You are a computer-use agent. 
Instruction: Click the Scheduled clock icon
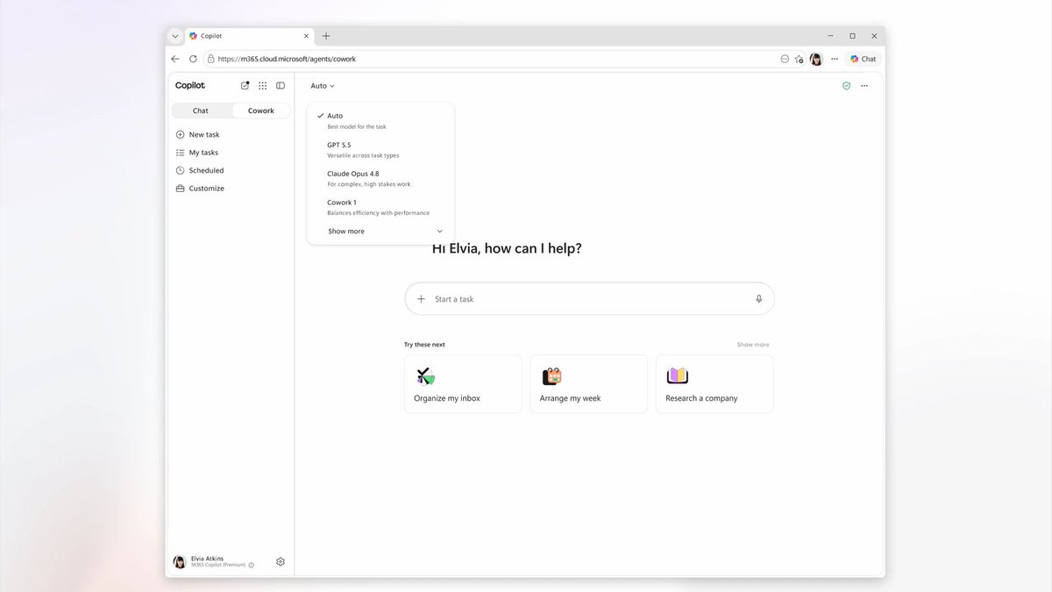click(180, 170)
